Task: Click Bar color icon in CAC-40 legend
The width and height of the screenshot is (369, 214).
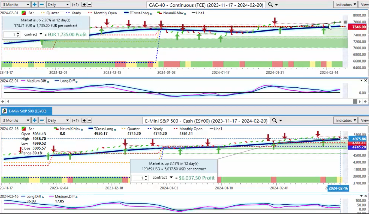Action: [23, 13]
